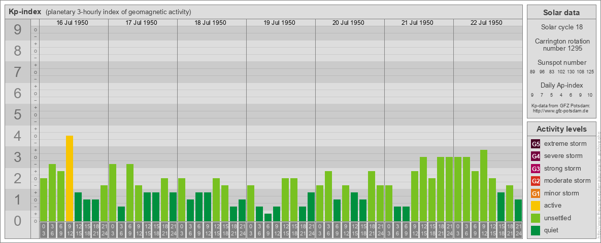Click sunspot value 130
The image size is (601, 243).
571,72
